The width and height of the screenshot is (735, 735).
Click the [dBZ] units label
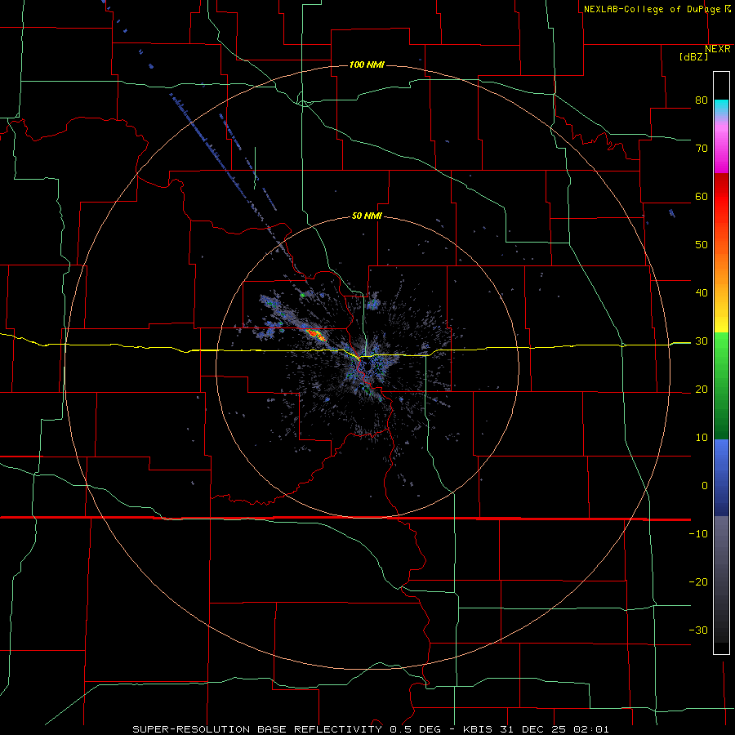[x=693, y=56]
